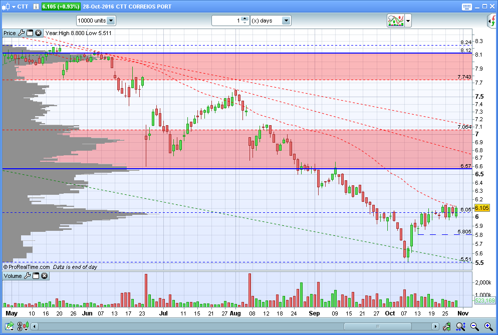Open the on-screen keyboard shortcut icon
Screen dimensions: 498x335
click(467, 7)
